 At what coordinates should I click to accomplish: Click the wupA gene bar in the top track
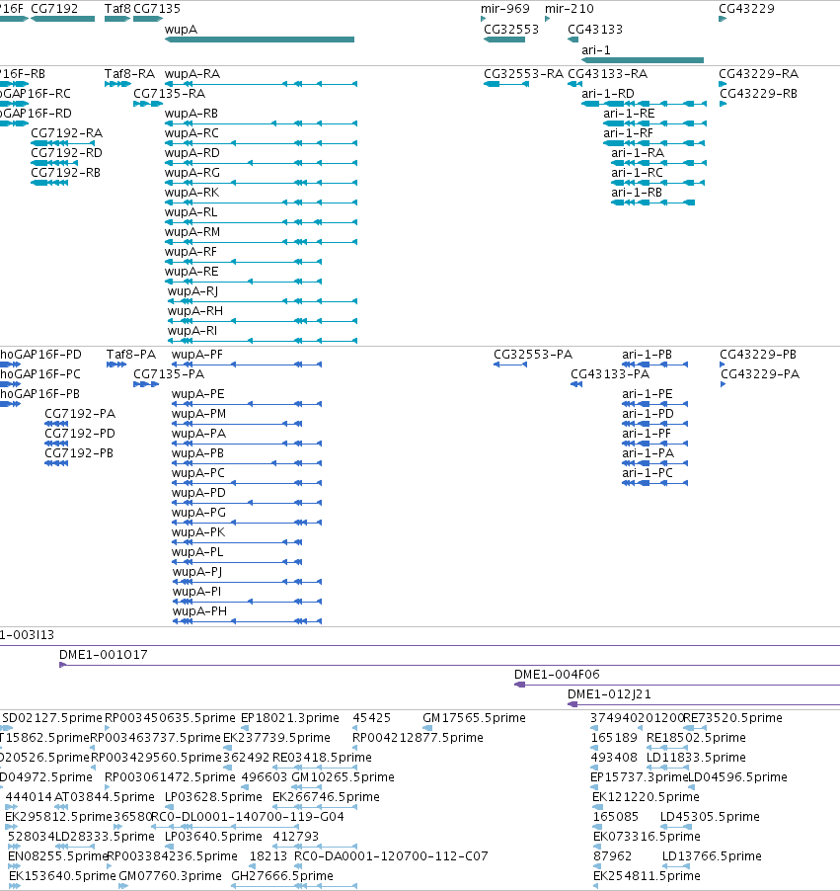click(x=260, y=40)
